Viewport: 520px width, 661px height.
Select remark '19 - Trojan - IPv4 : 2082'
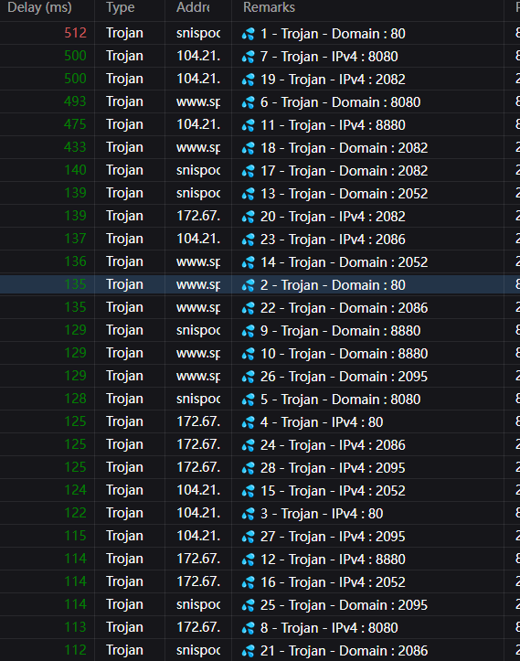333,80
